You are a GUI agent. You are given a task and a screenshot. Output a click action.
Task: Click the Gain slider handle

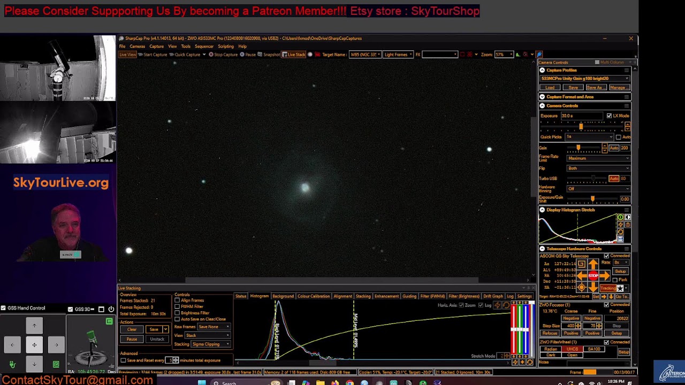coord(578,148)
